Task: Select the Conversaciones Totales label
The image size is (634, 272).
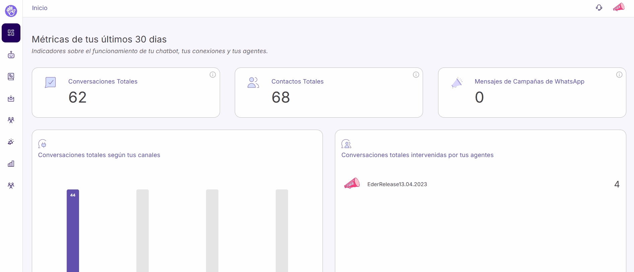Action: click(x=103, y=82)
